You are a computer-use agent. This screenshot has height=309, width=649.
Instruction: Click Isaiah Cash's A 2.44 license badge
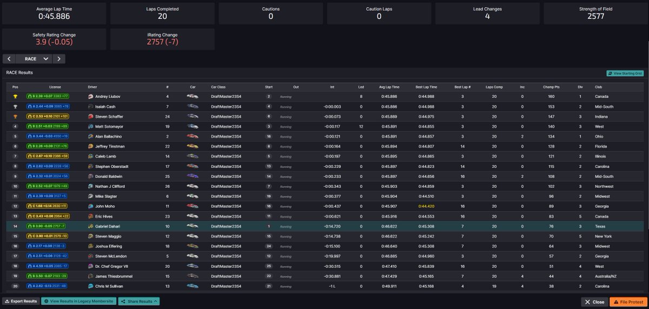click(x=48, y=106)
